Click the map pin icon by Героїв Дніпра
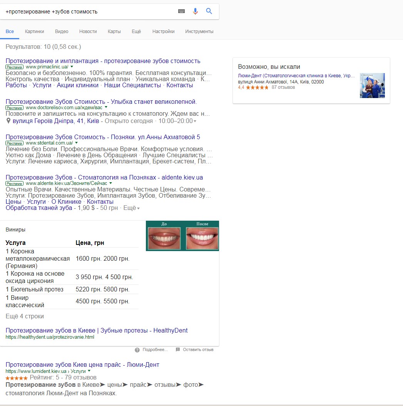403x406 pixels. [x=8, y=121]
